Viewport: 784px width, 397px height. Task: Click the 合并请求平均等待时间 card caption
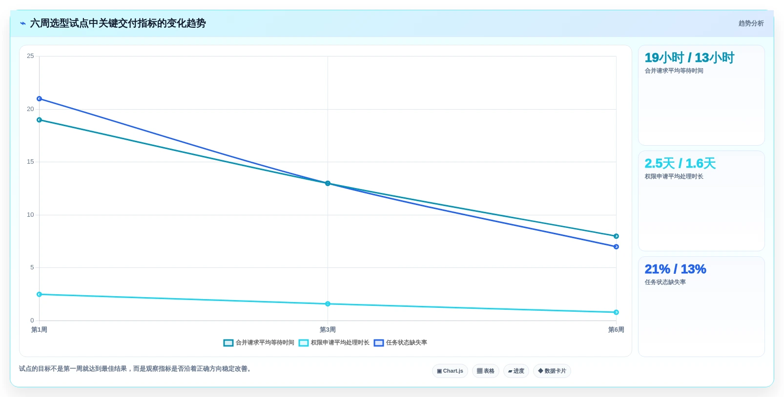coord(674,71)
